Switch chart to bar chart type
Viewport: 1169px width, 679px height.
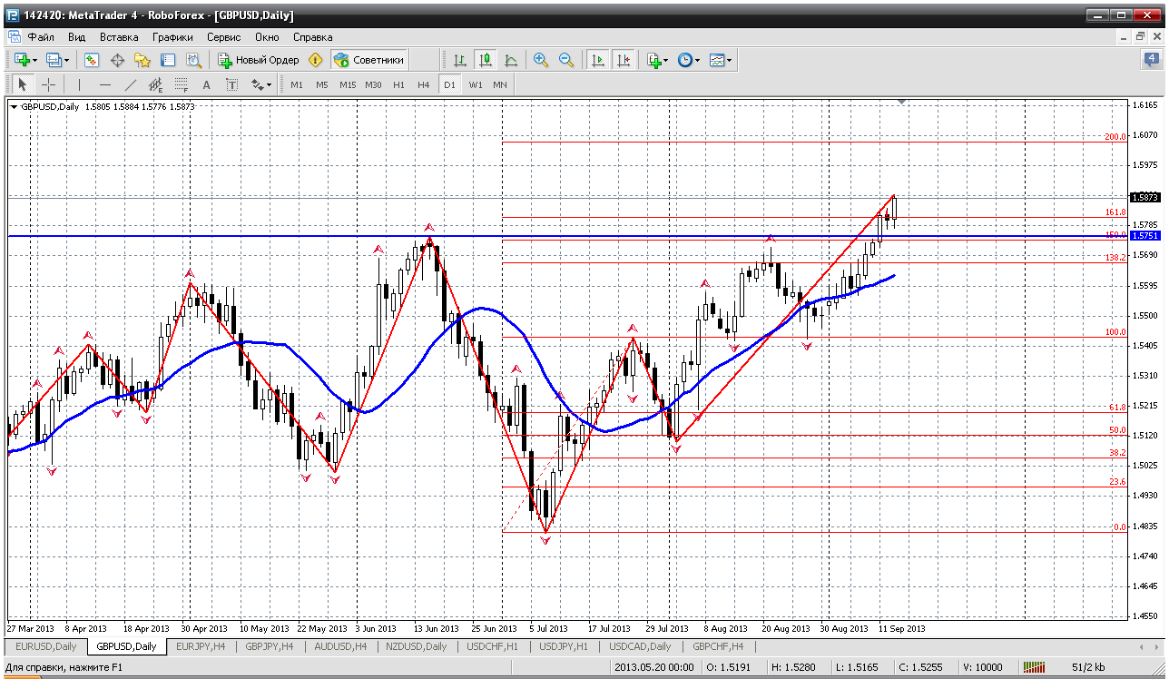[460, 60]
